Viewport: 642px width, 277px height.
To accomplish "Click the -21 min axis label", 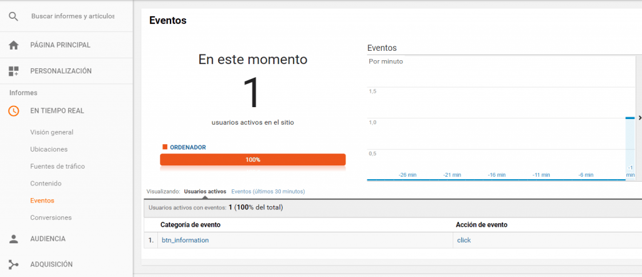I will [452, 175].
